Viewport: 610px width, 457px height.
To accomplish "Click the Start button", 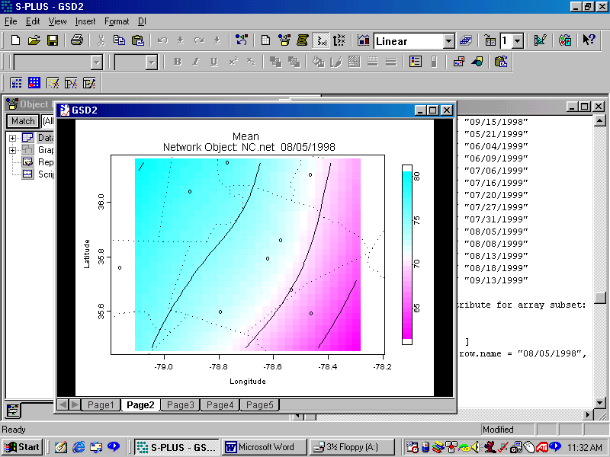I will 22,447.
